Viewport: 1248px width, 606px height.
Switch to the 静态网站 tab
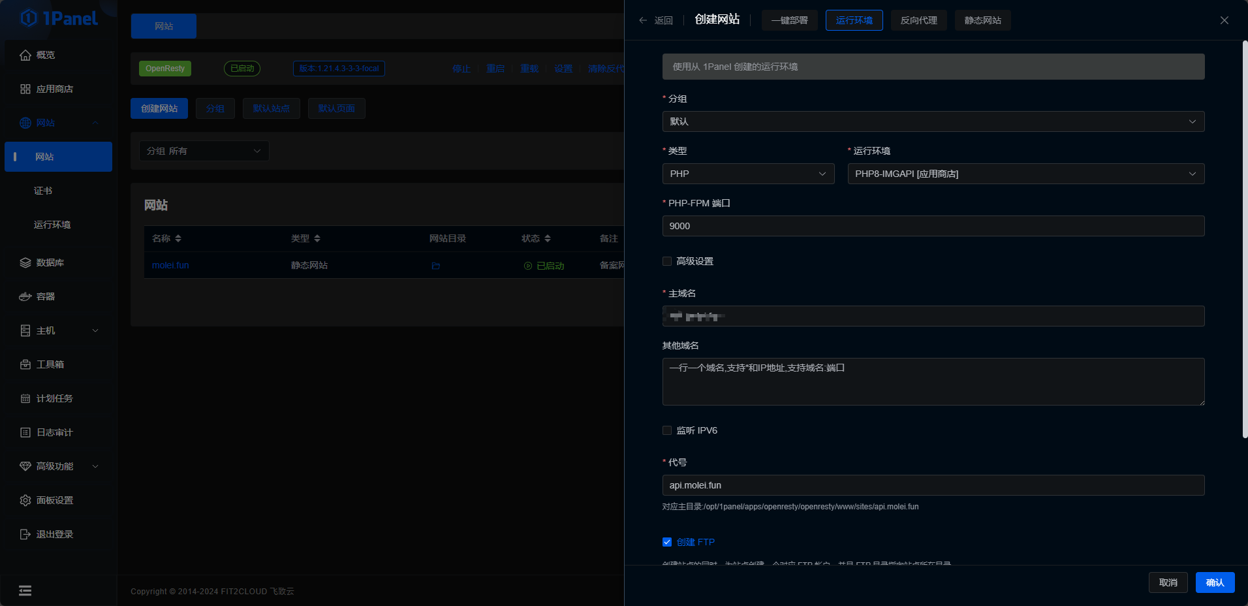pos(982,20)
